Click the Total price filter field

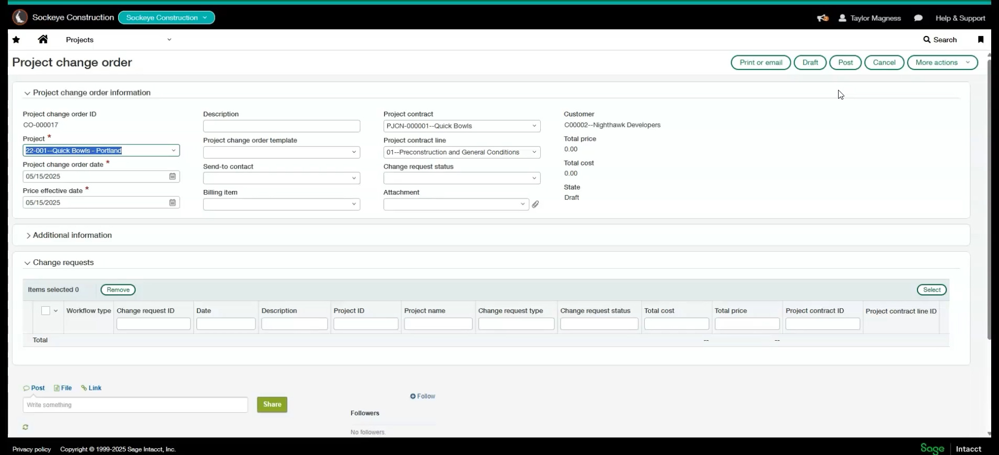(747, 324)
